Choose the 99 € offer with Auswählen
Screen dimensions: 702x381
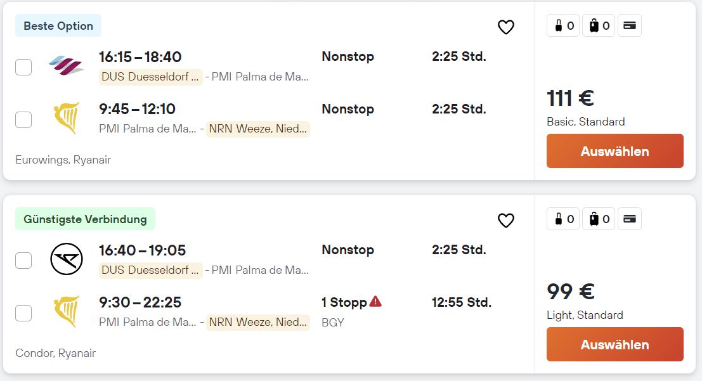[614, 344]
